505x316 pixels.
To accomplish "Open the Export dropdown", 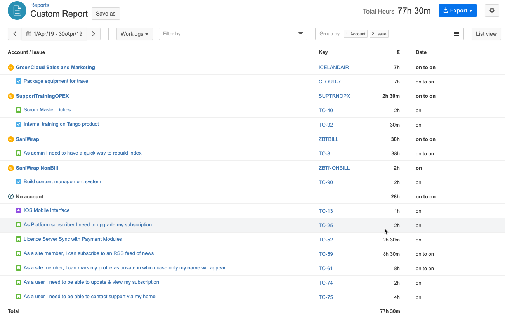I will [x=458, y=11].
